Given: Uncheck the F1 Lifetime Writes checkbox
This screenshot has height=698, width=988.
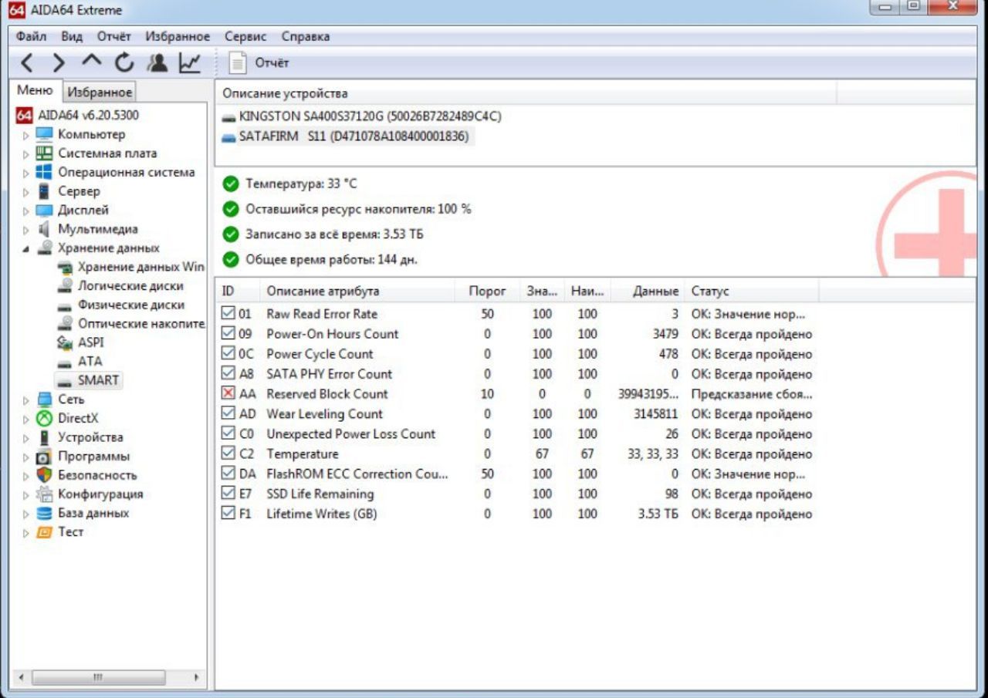Looking at the screenshot, I should pos(228,514).
